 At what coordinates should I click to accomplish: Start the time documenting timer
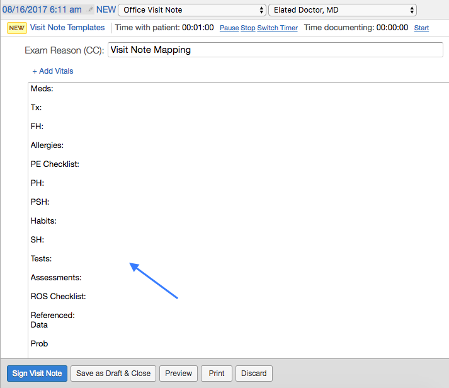point(421,28)
